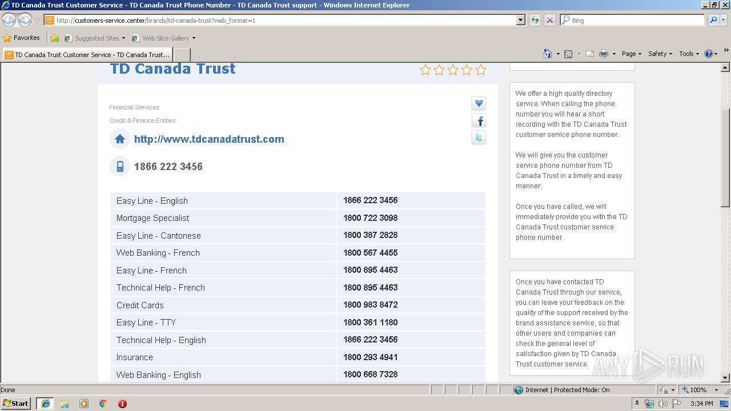The height and width of the screenshot is (411, 731).
Task: Click Protected Mode status bar text
Action: click(x=581, y=390)
